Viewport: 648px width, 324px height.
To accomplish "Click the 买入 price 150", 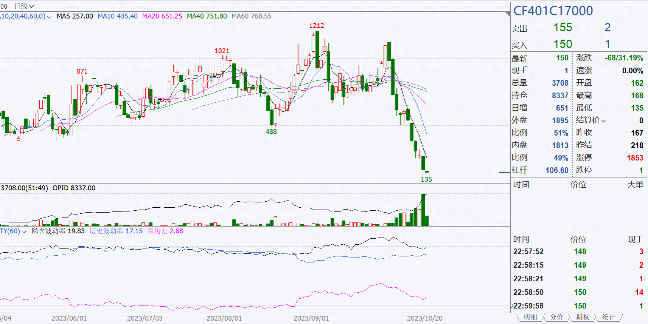I will (x=563, y=44).
